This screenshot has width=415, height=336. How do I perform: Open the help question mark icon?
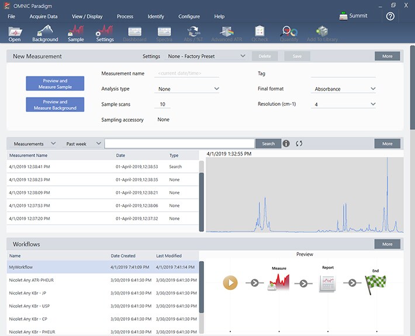click(x=390, y=16)
